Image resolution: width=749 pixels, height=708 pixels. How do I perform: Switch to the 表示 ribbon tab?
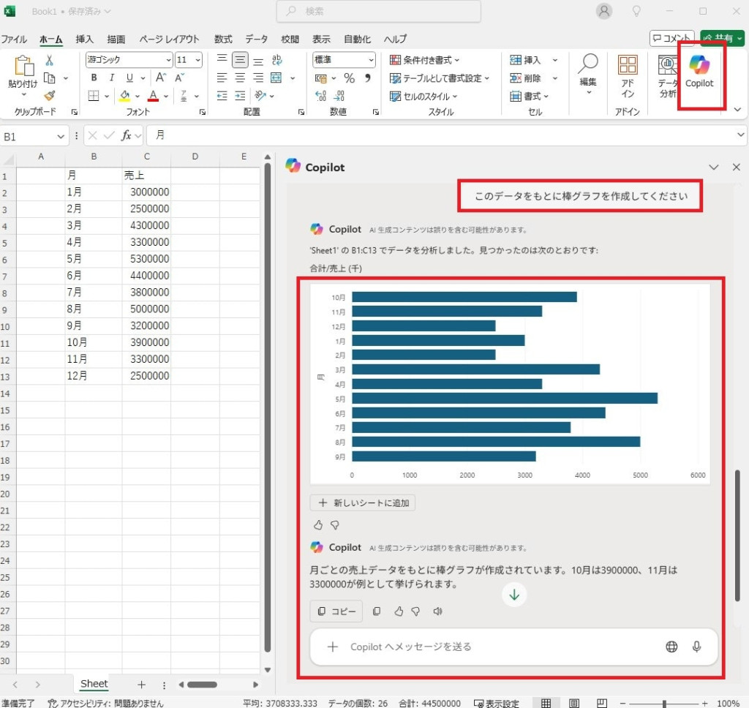[322, 39]
